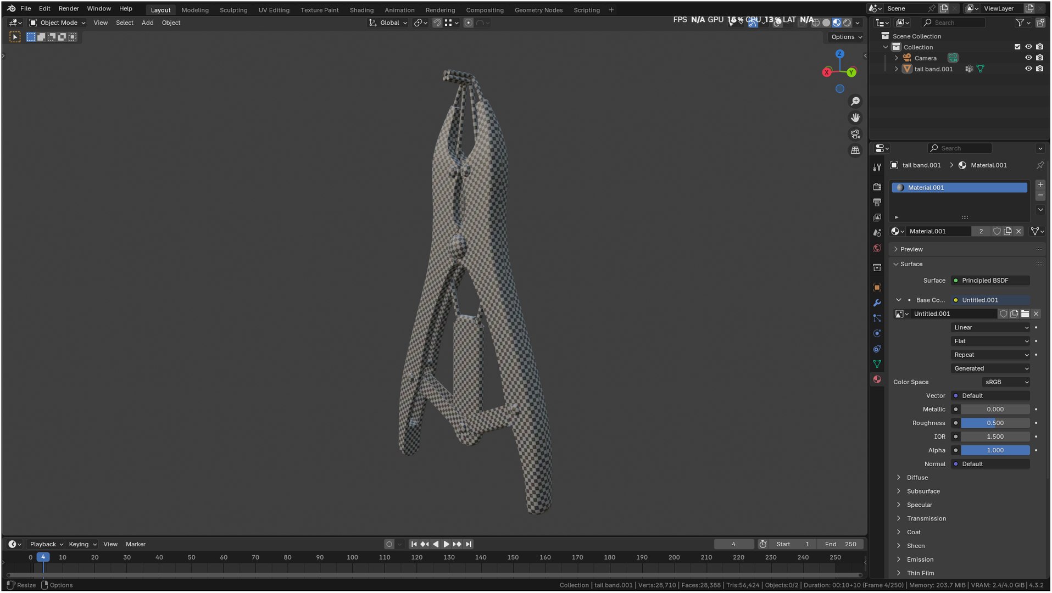Toggle proportional editing in viewport header
1052x593 pixels.
click(x=469, y=23)
